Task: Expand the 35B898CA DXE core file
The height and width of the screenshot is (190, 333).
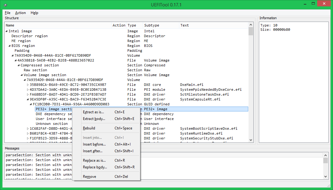Action: (28, 85)
